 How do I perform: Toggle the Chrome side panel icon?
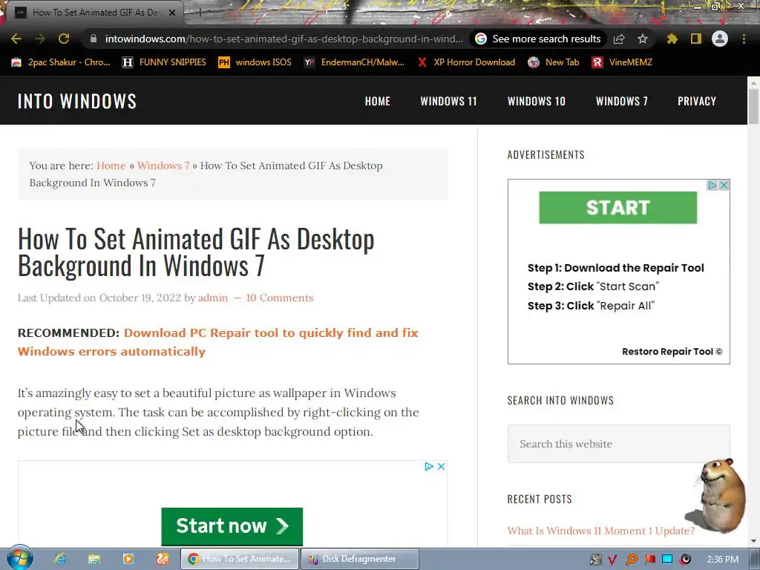696,39
